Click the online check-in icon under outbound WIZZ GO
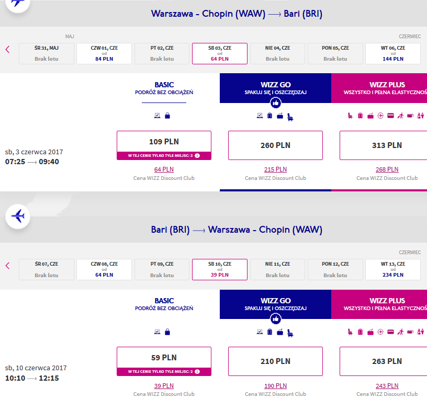This screenshot has height=399, width=427. click(260, 116)
